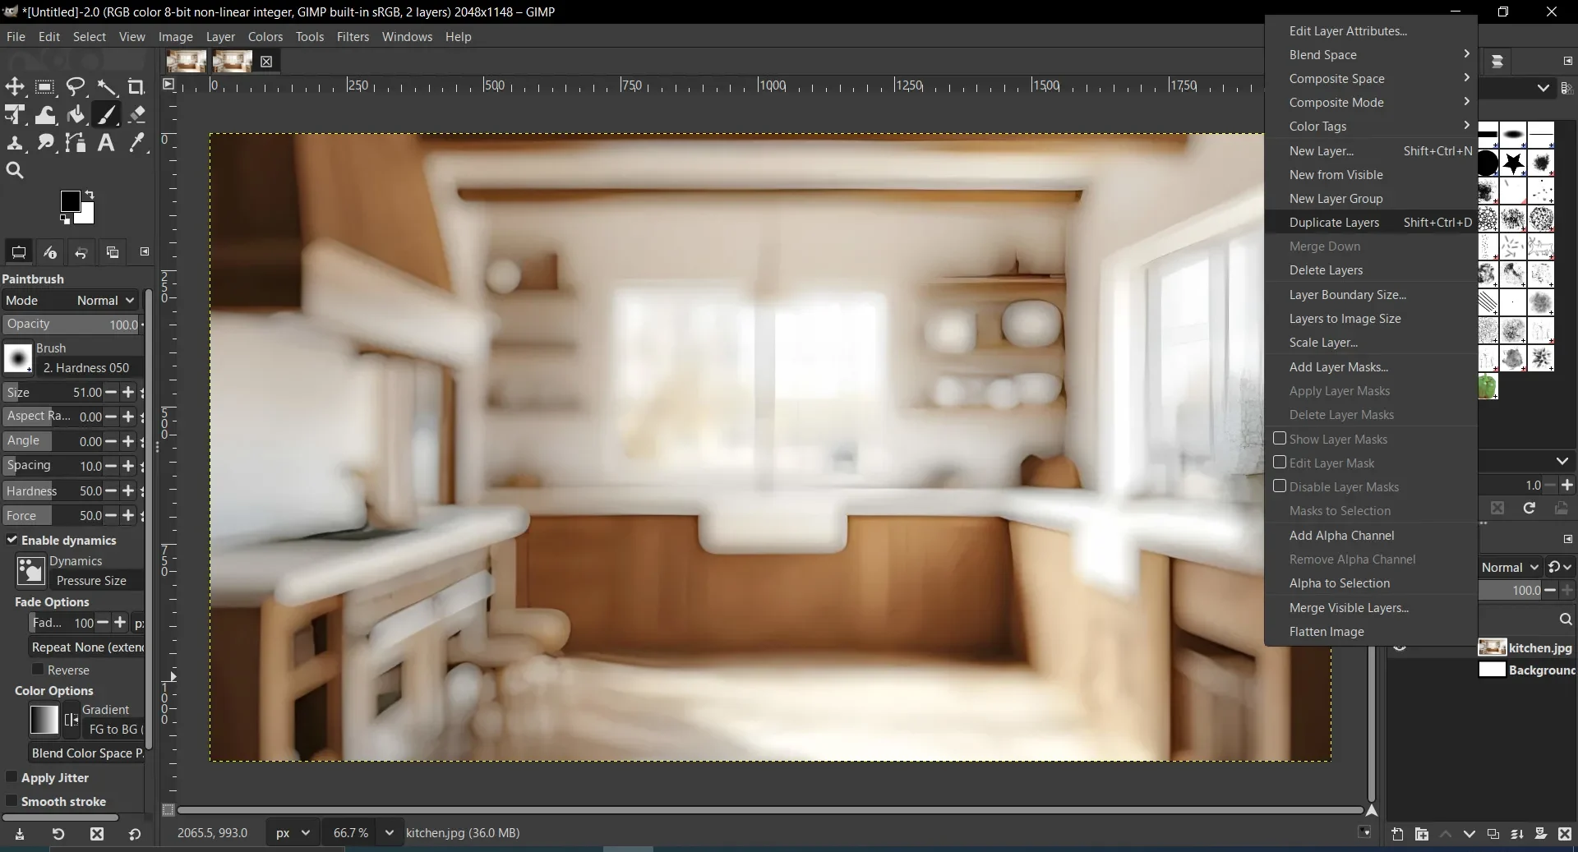This screenshot has height=852, width=1578.
Task: Select the Warp Transform tool
Action: pos(45,115)
